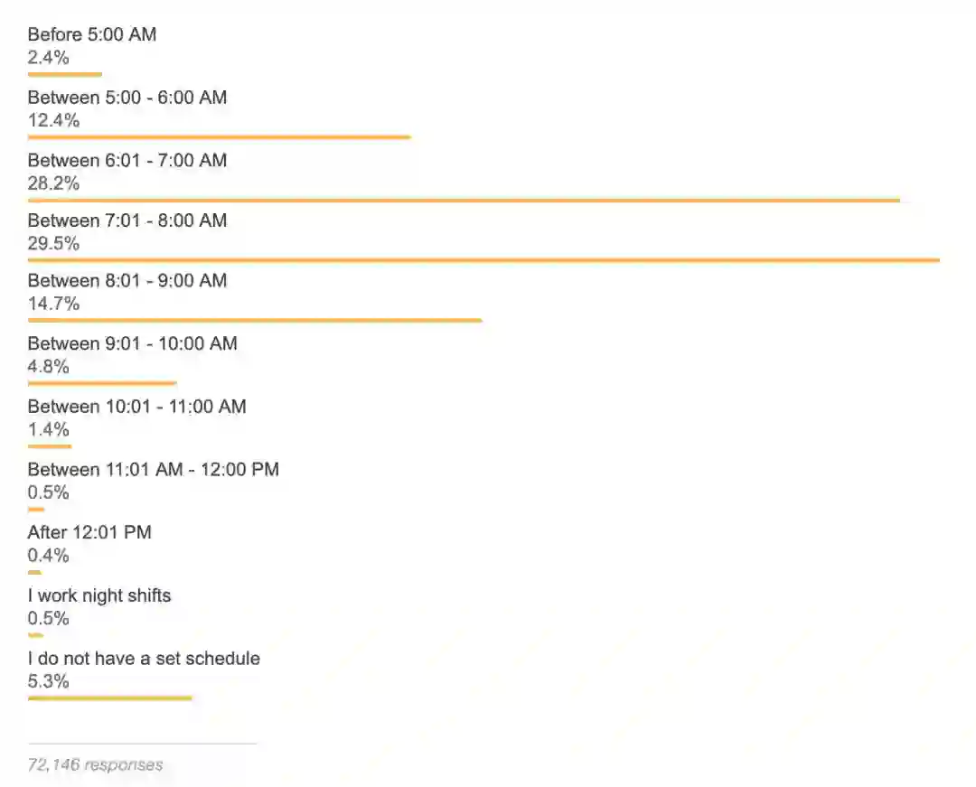Image resolution: width=976 pixels, height=787 pixels.
Task: Click the "Between 6:01 - 7:00 AM" label
Action: tap(127, 161)
